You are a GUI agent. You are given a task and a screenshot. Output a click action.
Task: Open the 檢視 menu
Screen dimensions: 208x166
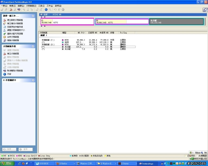pos(12,6)
